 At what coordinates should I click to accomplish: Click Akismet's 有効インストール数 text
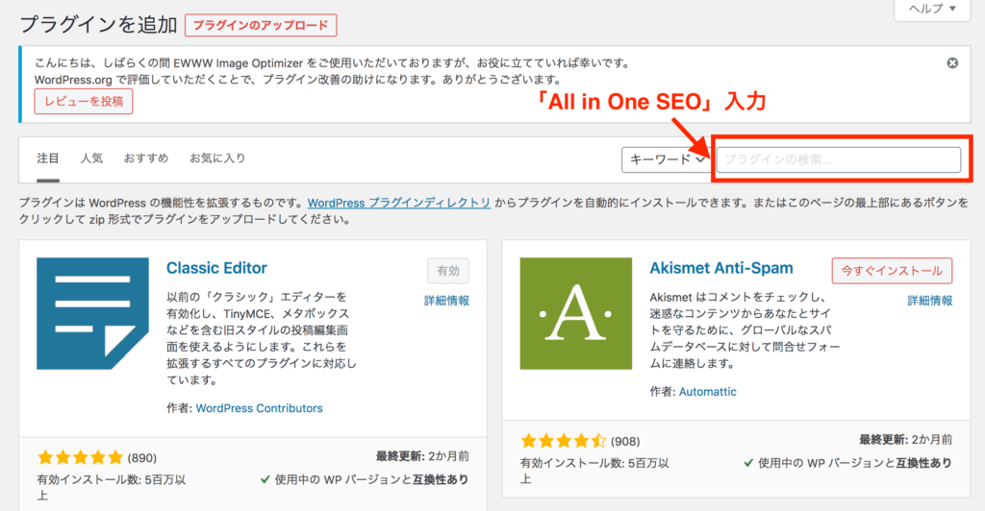pyautogui.click(x=594, y=471)
